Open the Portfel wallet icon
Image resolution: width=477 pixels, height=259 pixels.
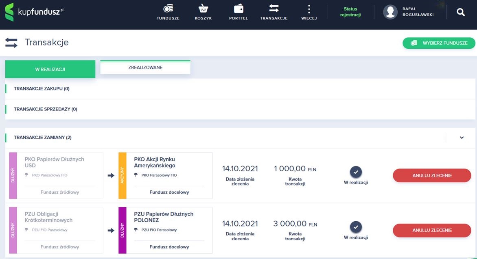238,9
